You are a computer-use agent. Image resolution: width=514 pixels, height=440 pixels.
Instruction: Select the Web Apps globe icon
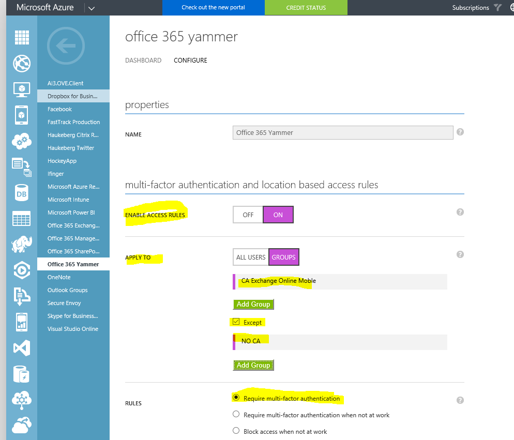click(x=21, y=64)
